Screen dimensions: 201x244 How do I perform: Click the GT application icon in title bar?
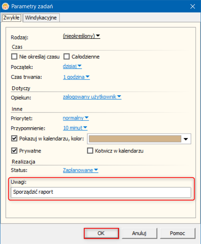point(6,6)
